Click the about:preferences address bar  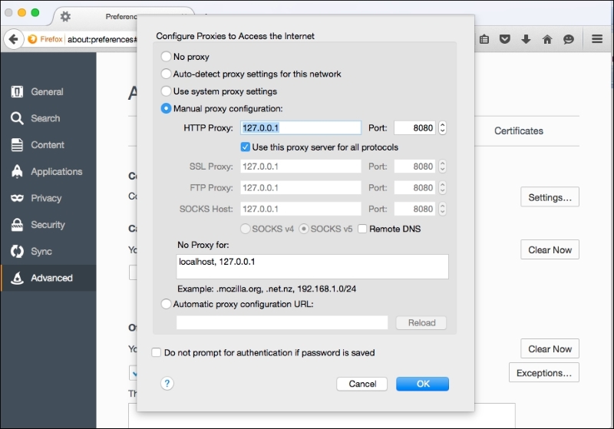[102, 39]
